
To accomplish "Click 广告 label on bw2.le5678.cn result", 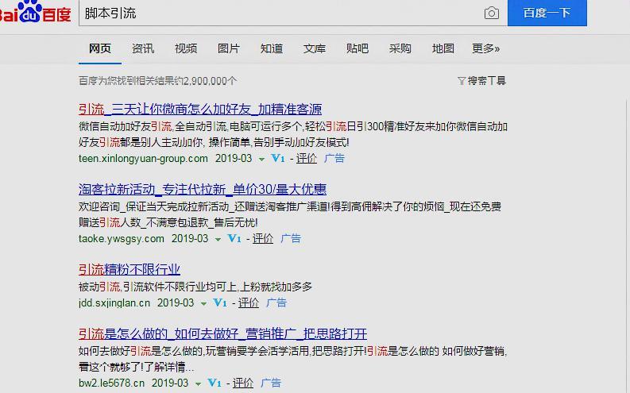I will (x=270, y=383).
